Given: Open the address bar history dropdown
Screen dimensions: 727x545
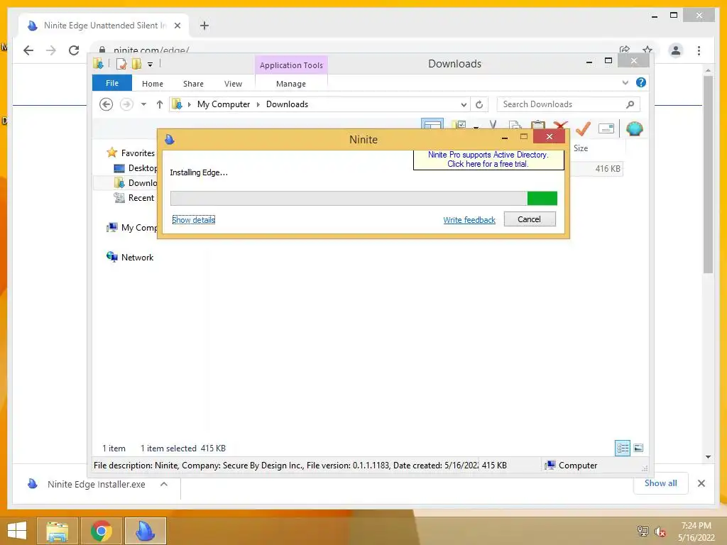Looking at the screenshot, I should 464,104.
